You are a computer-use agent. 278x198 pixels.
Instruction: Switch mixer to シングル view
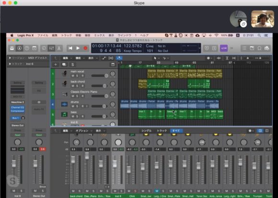pyautogui.click(x=147, y=131)
